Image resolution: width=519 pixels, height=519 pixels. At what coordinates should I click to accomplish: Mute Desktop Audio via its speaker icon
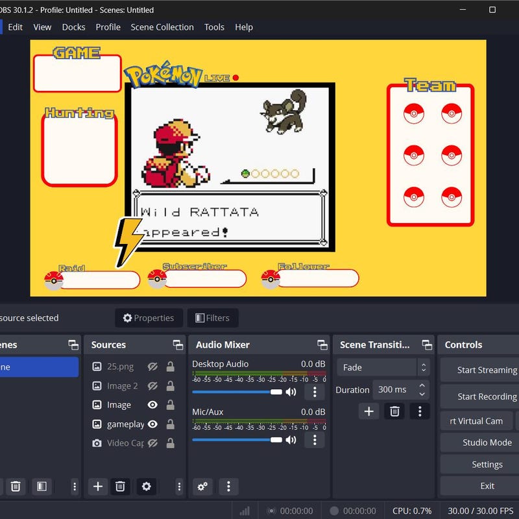(291, 392)
